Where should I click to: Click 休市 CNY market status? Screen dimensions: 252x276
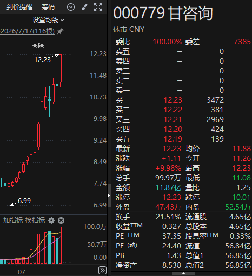pos(129,29)
